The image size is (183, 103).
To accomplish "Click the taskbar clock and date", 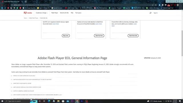I will coord(175,101).
